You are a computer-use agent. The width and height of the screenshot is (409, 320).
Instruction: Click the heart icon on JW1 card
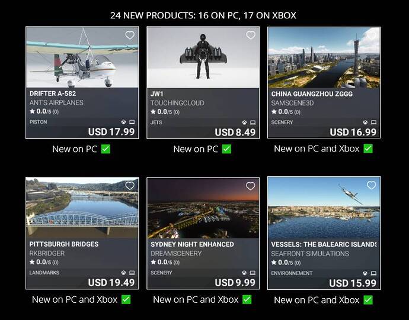click(251, 35)
